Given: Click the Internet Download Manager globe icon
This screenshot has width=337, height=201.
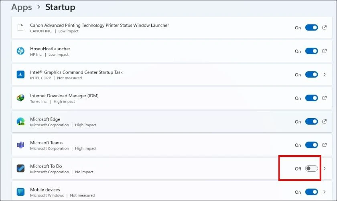Looking at the screenshot, I should click(x=20, y=98).
